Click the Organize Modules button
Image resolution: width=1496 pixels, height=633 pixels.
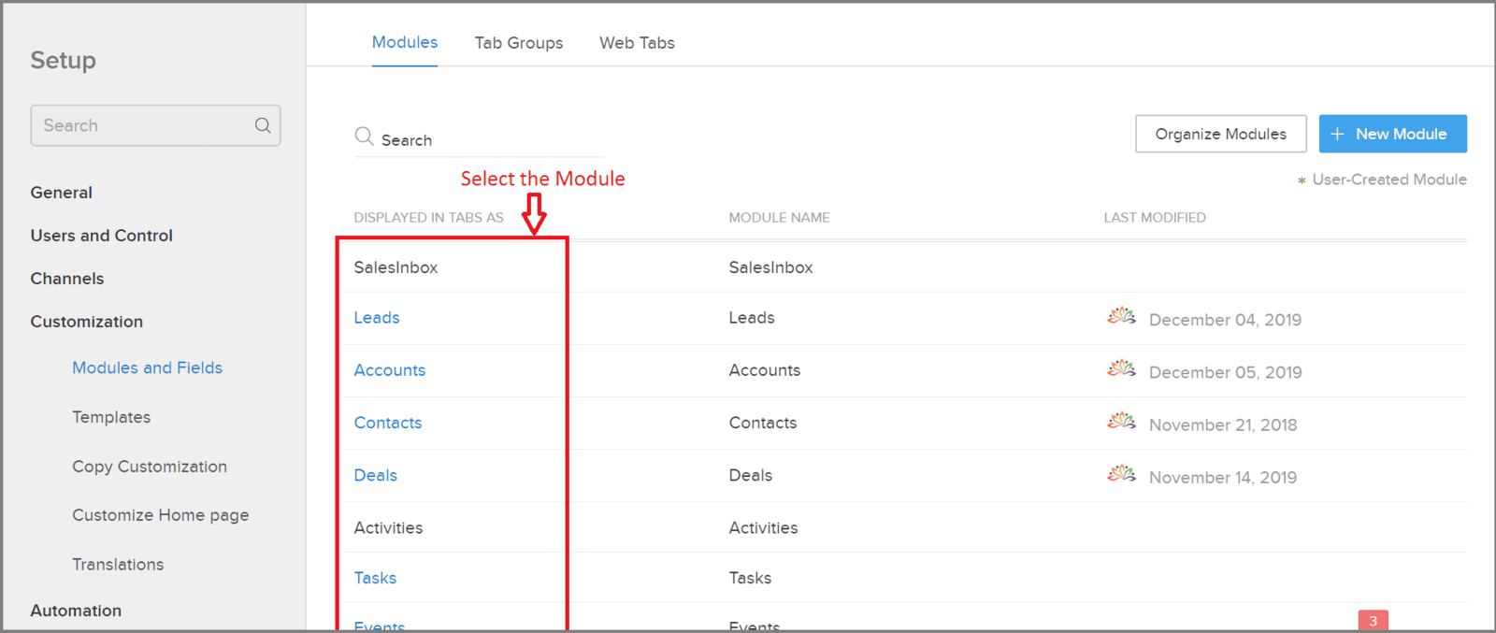[1221, 134]
